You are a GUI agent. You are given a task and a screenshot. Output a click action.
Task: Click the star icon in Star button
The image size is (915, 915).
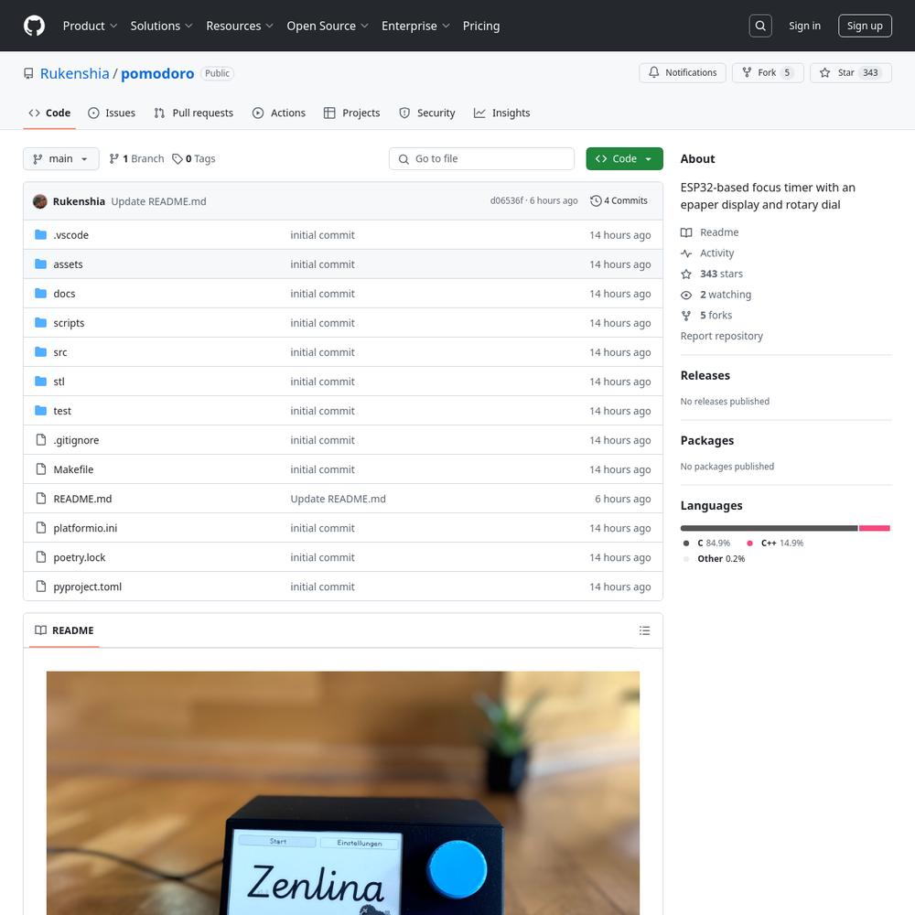tap(824, 72)
